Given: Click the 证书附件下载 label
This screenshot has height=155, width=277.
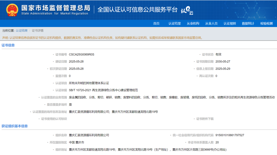Looking at the screenshot, I should [205, 119].
